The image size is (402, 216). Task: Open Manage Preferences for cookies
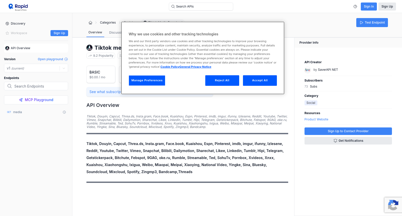pos(147,81)
